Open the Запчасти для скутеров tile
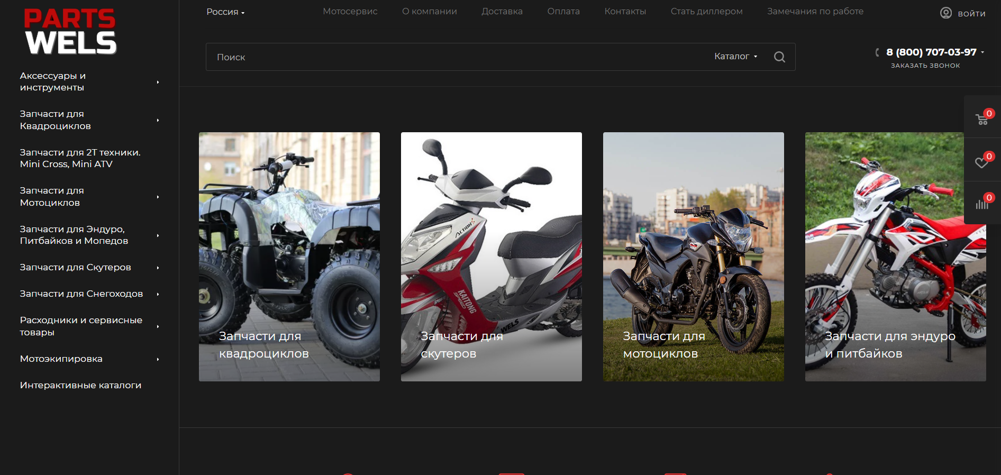This screenshot has height=475, width=1001. pyautogui.click(x=491, y=257)
